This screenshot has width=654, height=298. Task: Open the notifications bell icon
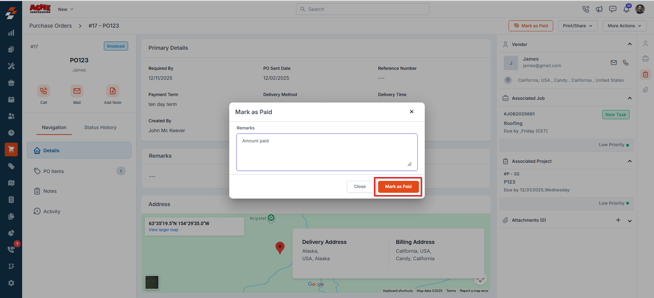(x=626, y=9)
